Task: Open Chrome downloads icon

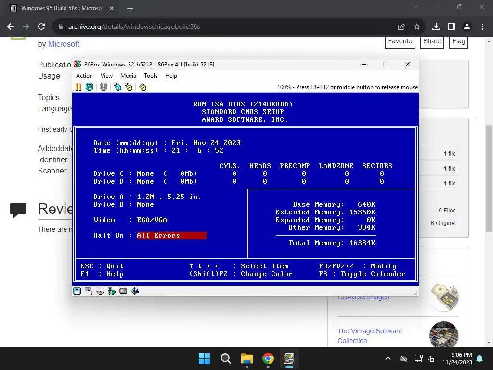Action: [x=436, y=27]
